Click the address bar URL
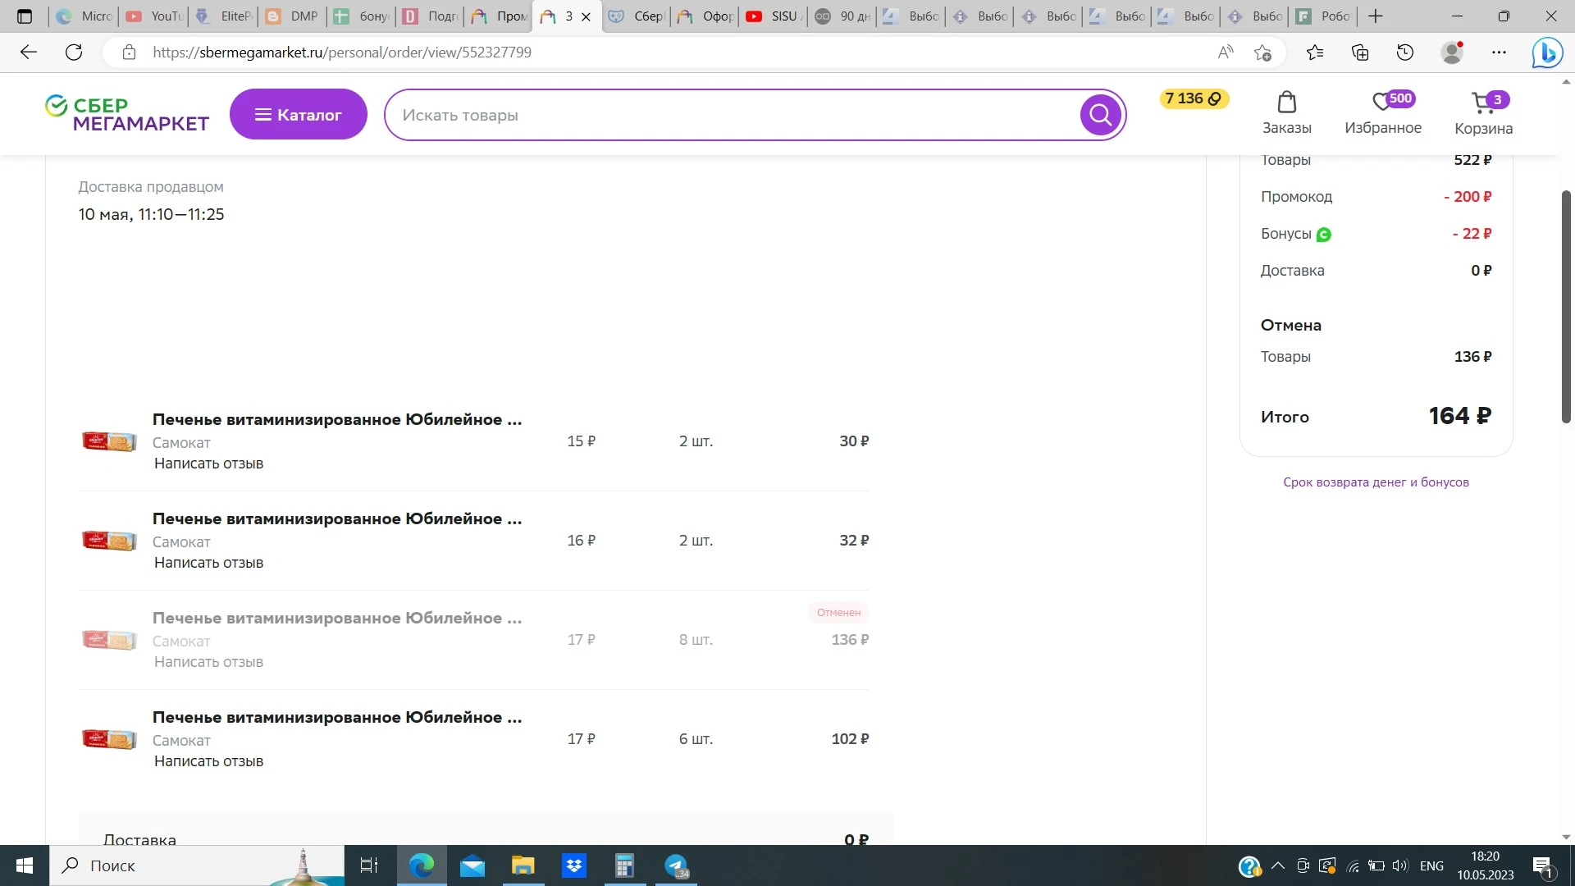This screenshot has height=886, width=1575. tap(342, 53)
